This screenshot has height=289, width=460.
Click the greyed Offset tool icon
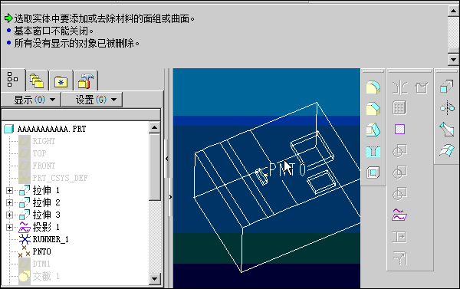[x=399, y=258]
